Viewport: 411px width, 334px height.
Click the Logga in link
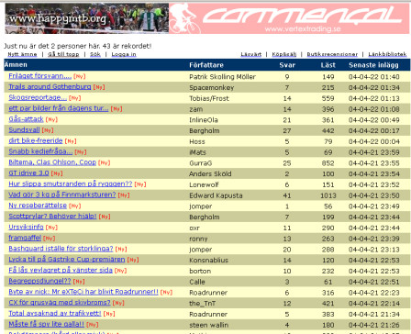[124, 54]
